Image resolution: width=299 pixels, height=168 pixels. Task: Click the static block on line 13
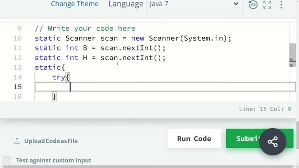tap(50, 67)
